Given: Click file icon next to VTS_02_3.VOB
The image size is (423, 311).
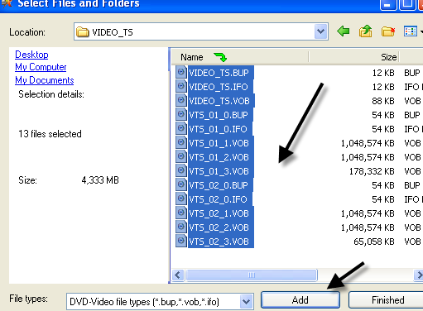Looking at the screenshot, I should click(x=181, y=241).
